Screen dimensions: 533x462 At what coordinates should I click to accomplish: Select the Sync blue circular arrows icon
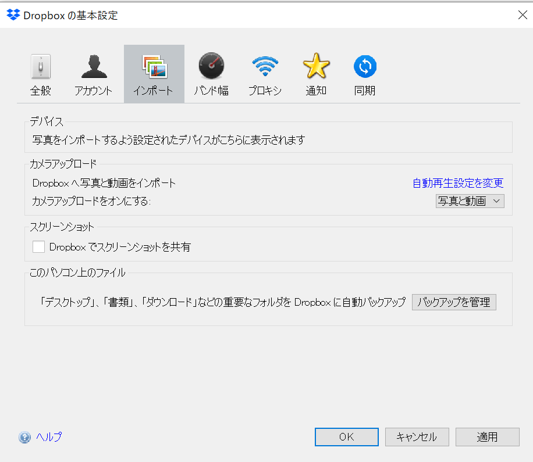coord(365,67)
